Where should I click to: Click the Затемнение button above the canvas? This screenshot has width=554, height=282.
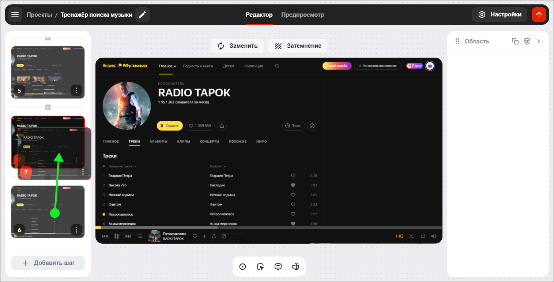(297, 46)
